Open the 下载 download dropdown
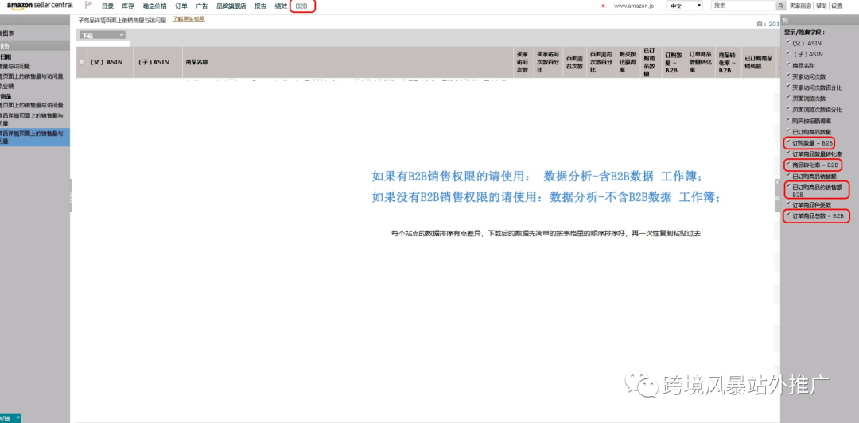 [102, 35]
